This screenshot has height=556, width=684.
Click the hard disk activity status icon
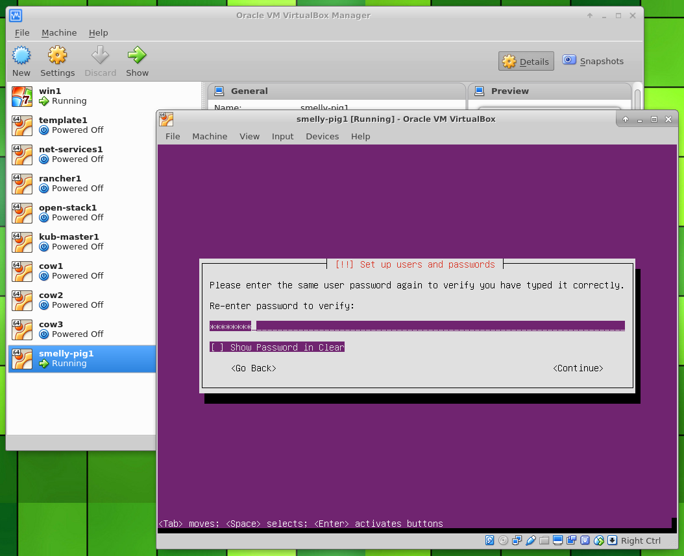489,540
